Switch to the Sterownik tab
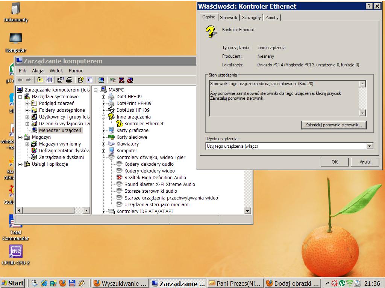Screen dimensions: 385x288 coord(229,17)
